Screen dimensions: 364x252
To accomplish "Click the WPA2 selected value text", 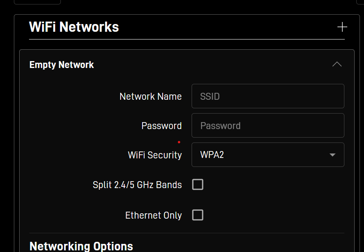I will (212, 155).
